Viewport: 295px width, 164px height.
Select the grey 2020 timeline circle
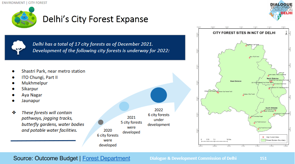coord(101,122)
